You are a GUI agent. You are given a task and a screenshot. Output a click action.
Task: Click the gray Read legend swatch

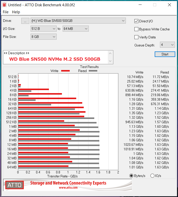click(x=93, y=71)
